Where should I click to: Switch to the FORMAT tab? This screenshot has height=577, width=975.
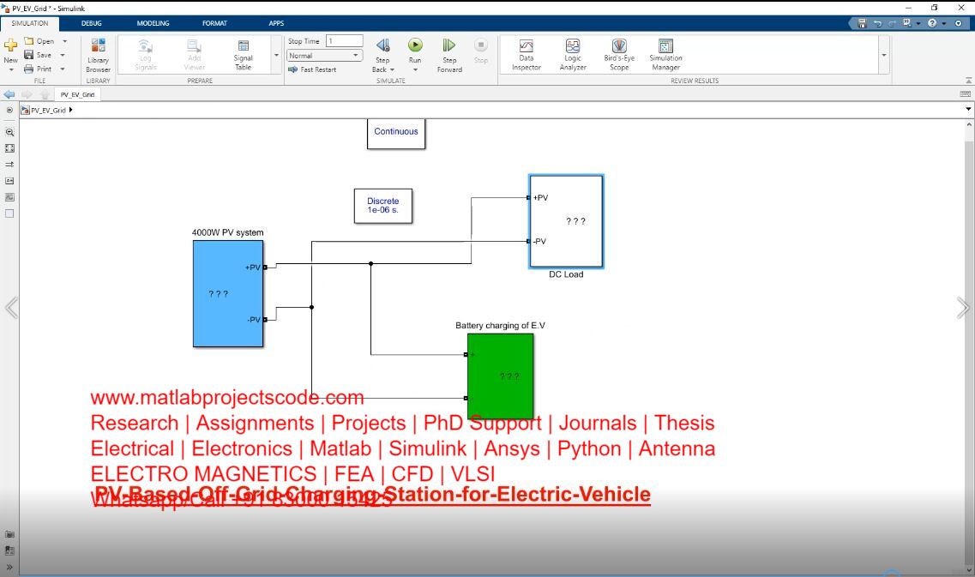coord(214,23)
